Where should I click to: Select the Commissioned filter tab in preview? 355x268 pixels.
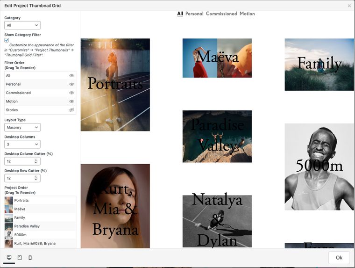221,14
